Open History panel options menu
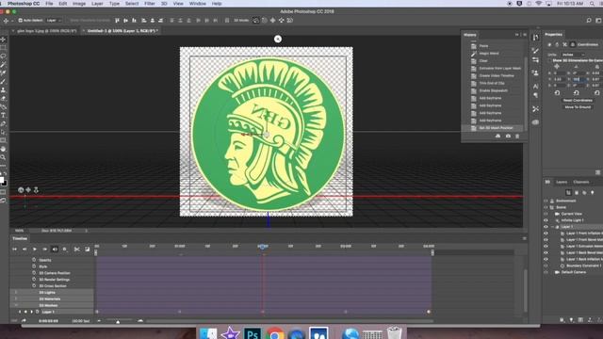This screenshot has width=603, height=339. tap(525, 35)
